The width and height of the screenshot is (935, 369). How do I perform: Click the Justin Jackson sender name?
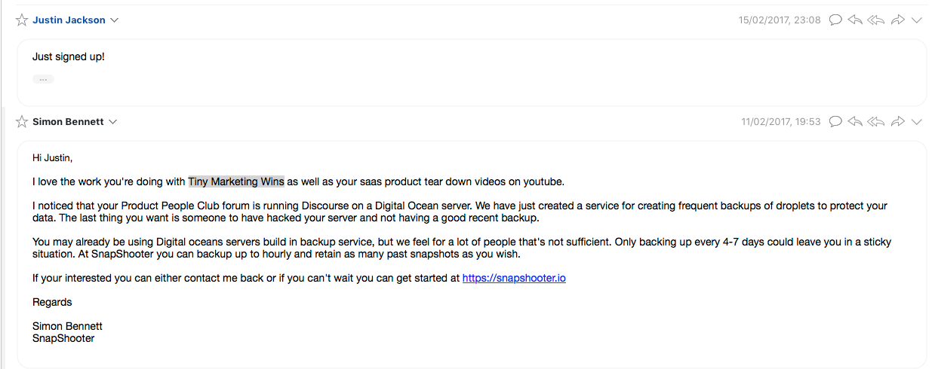(x=69, y=20)
